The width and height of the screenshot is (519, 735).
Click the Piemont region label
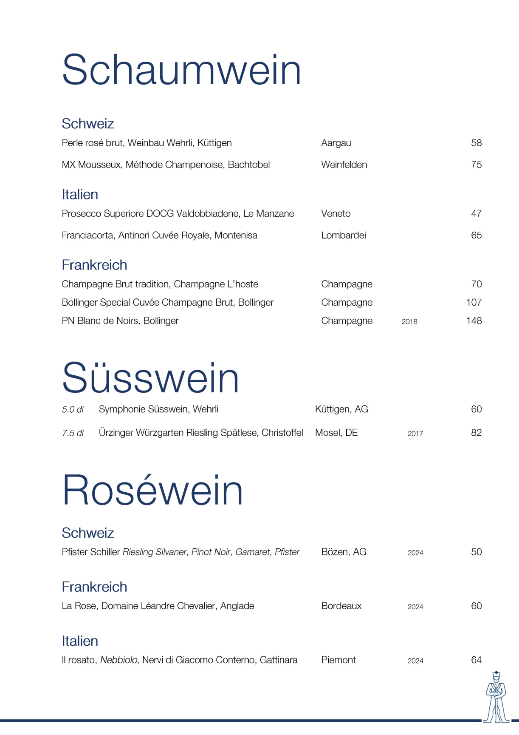pos(338,660)
